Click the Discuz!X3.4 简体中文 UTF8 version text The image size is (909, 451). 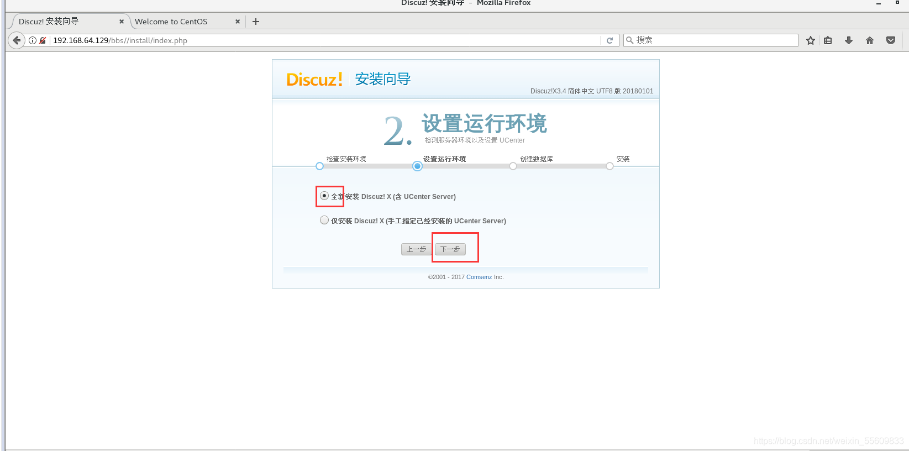point(592,91)
